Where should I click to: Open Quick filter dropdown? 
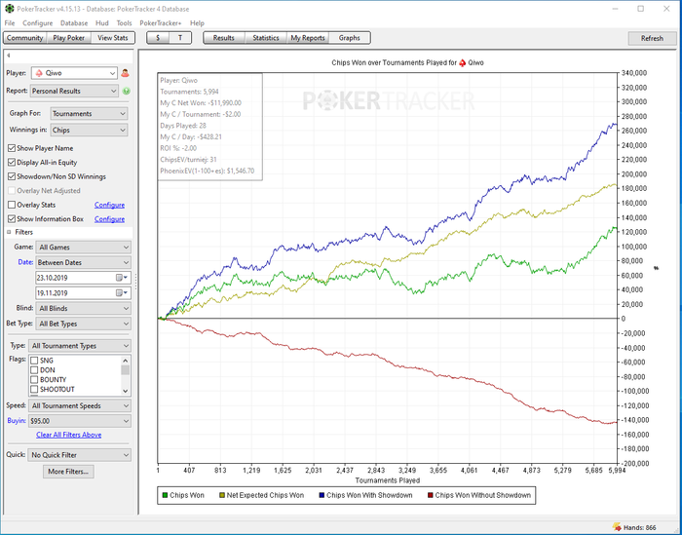(x=80, y=455)
